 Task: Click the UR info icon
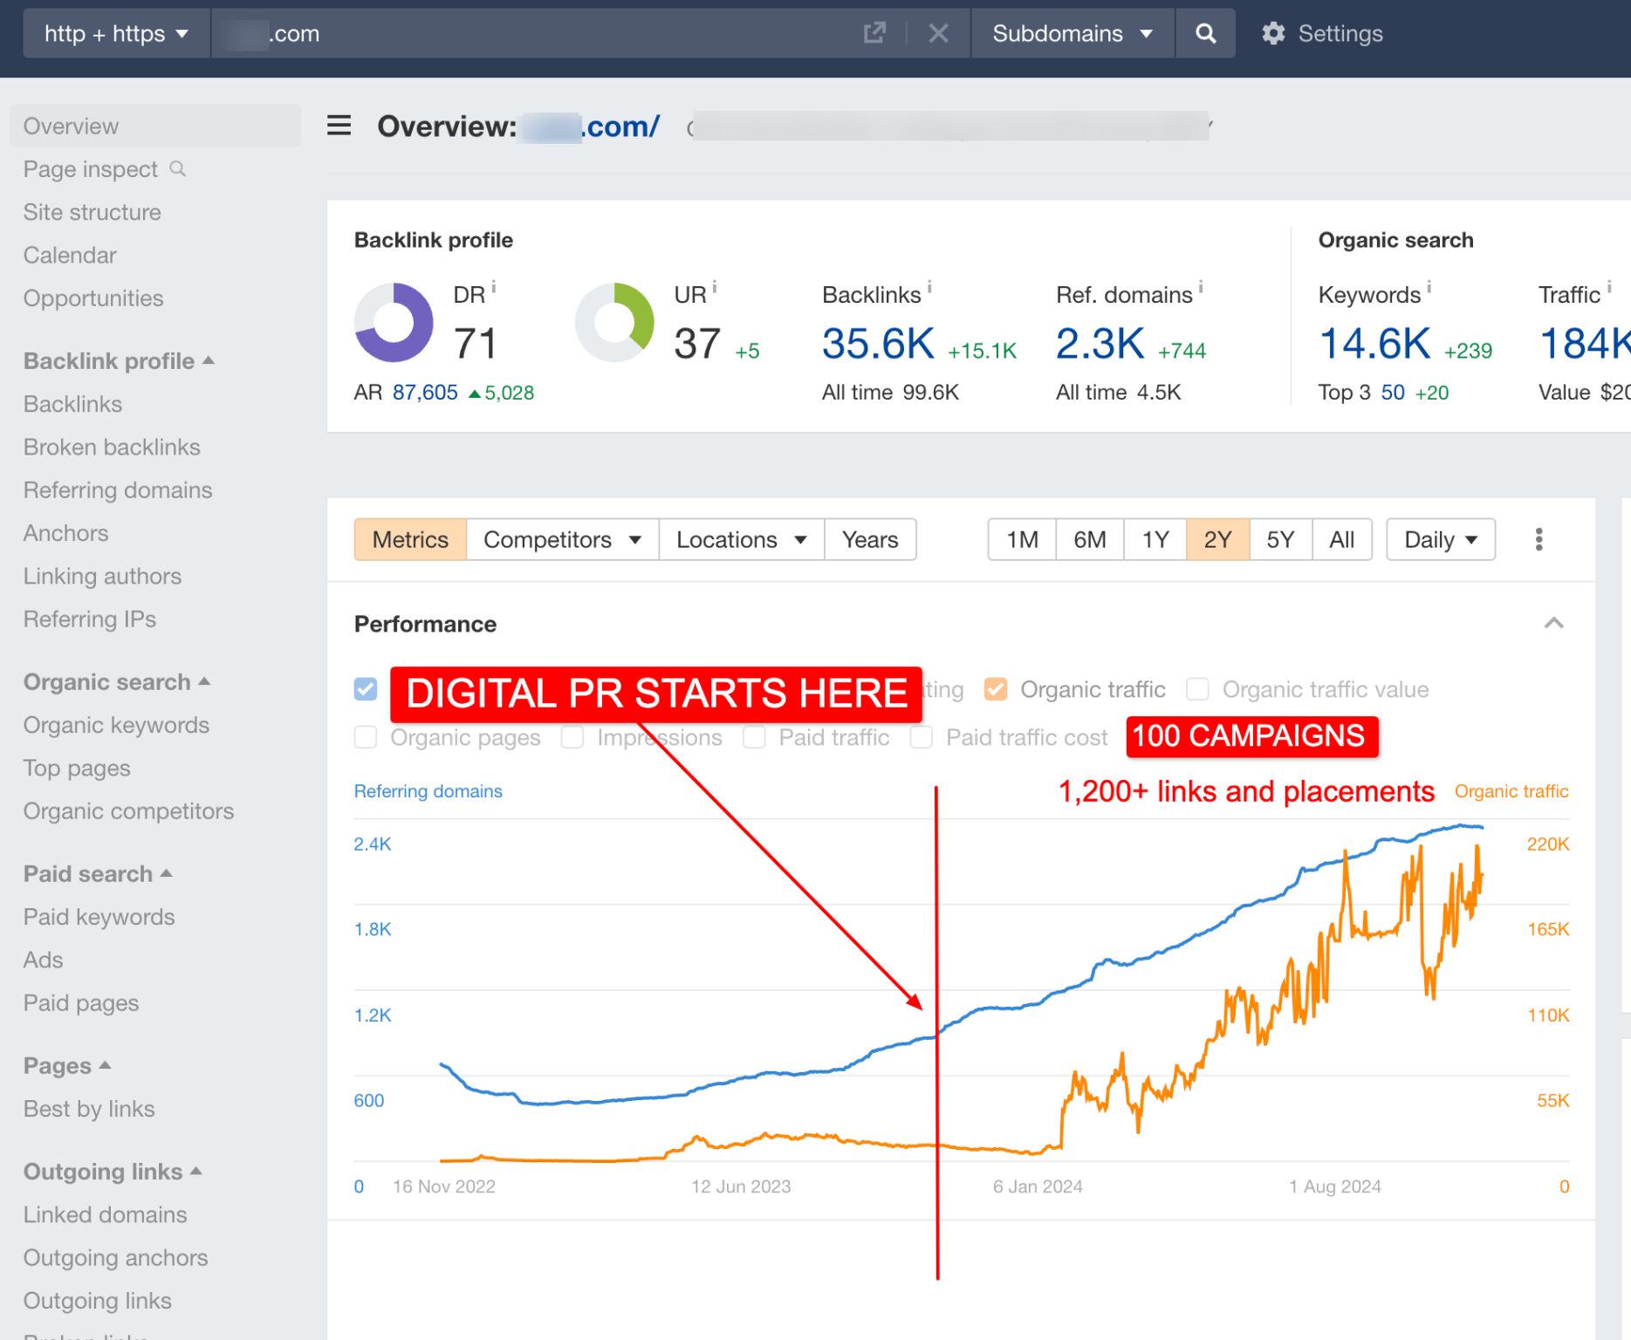click(x=715, y=286)
